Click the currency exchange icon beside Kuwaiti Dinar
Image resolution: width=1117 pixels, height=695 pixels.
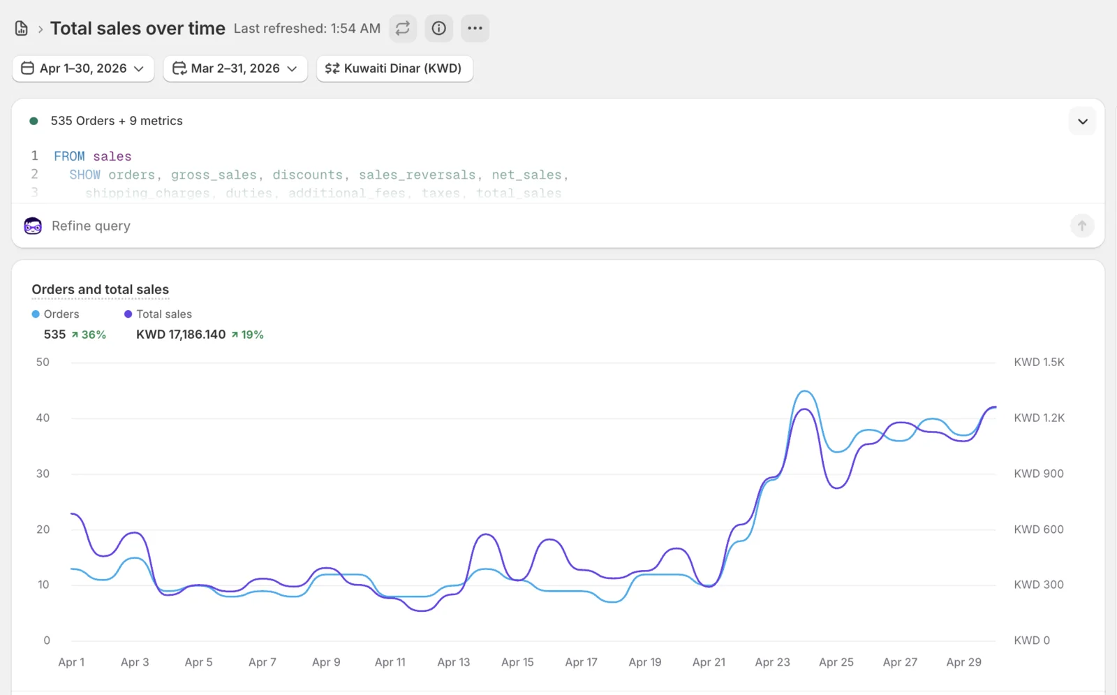332,68
